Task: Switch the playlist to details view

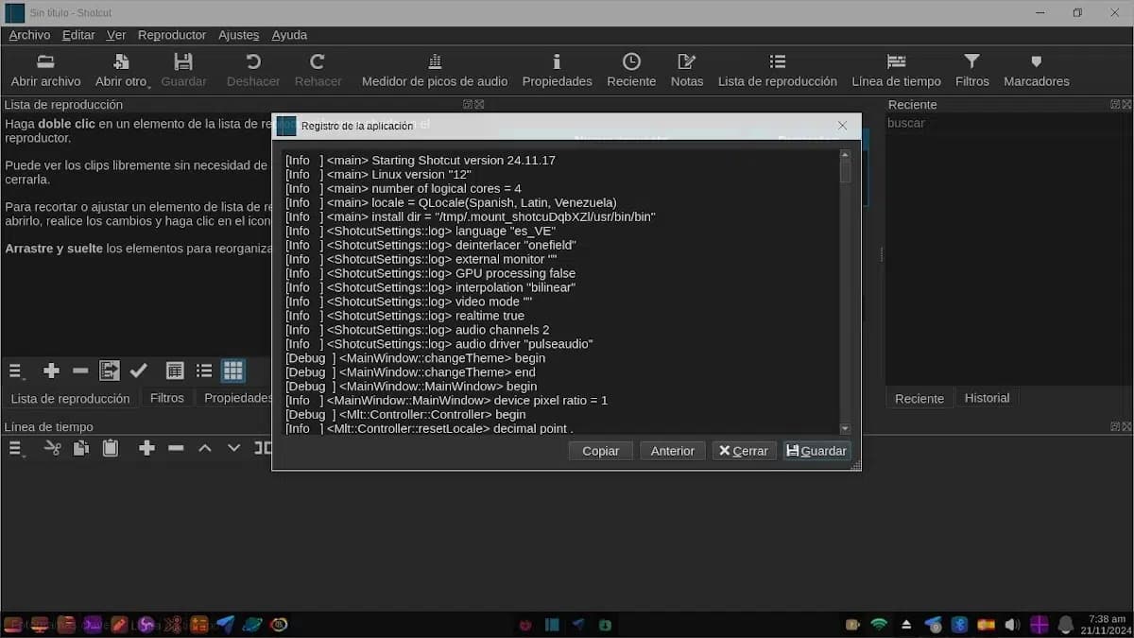Action: pyautogui.click(x=175, y=371)
